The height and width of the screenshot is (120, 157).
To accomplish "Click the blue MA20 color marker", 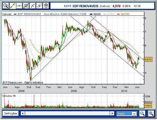I will tap(91, 14).
